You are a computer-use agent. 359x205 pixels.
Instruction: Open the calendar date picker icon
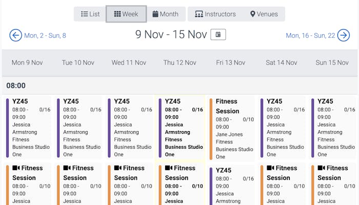[218, 35]
